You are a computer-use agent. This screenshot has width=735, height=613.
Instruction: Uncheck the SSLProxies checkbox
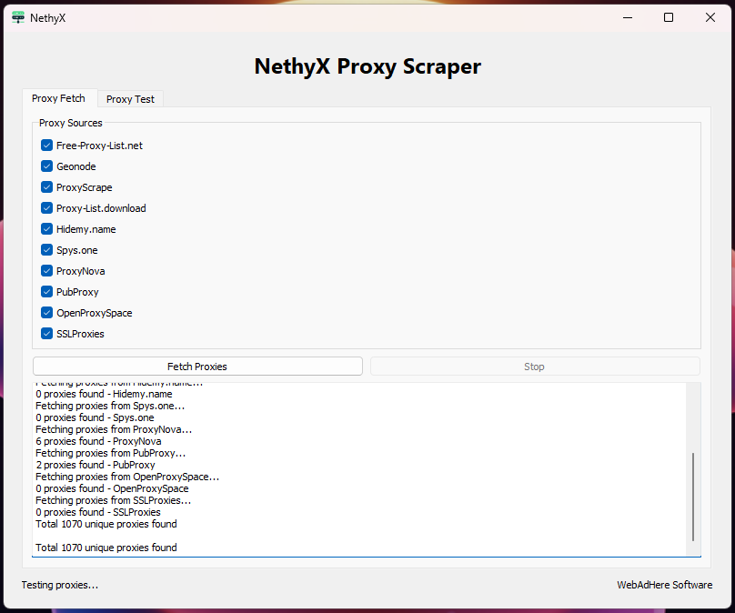coord(46,333)
